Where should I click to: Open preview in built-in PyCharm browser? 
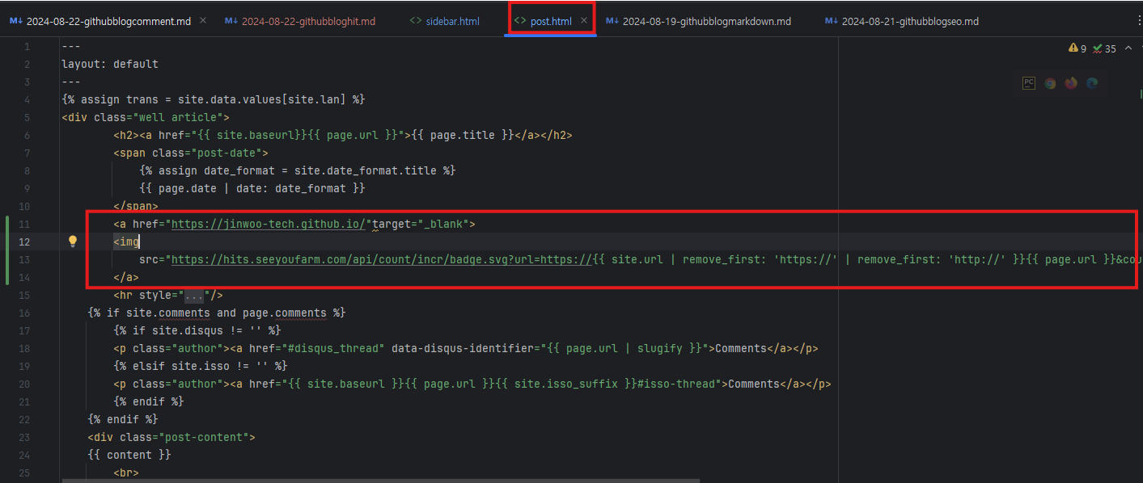point(1029,82)
